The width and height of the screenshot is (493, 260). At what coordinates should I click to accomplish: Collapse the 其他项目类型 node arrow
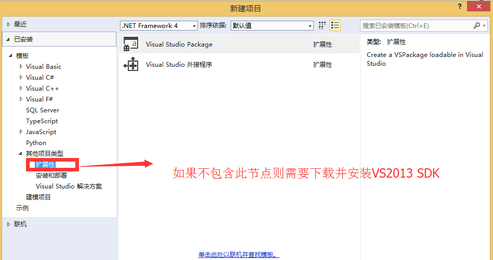21,154
